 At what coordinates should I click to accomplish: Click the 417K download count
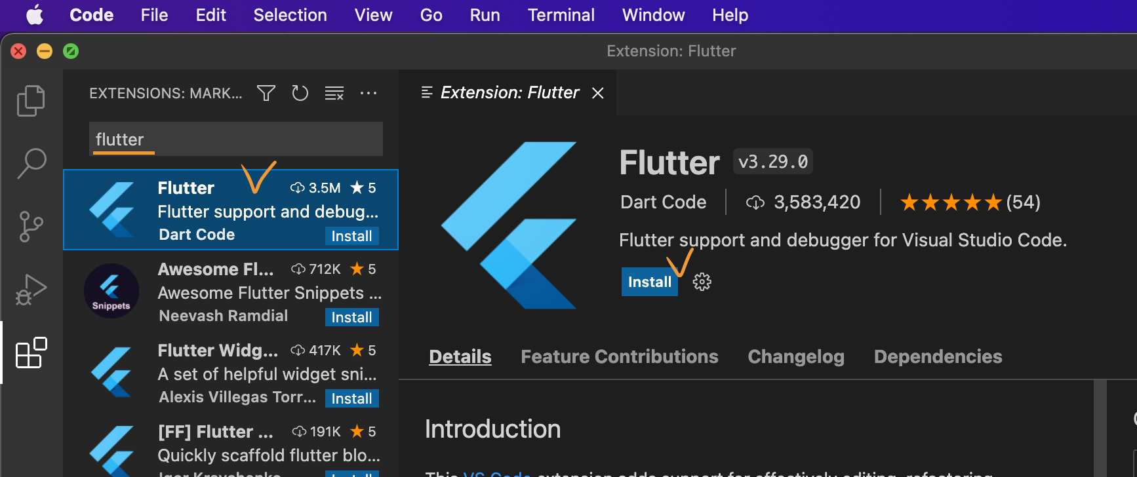tap(316, 351)
